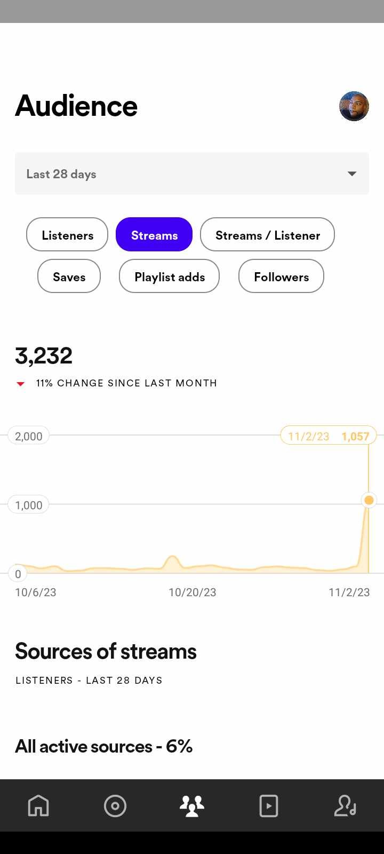Tap the dropdown caret arrow
The width and height of the screenshot is (384, 854).
click(352, 174)
